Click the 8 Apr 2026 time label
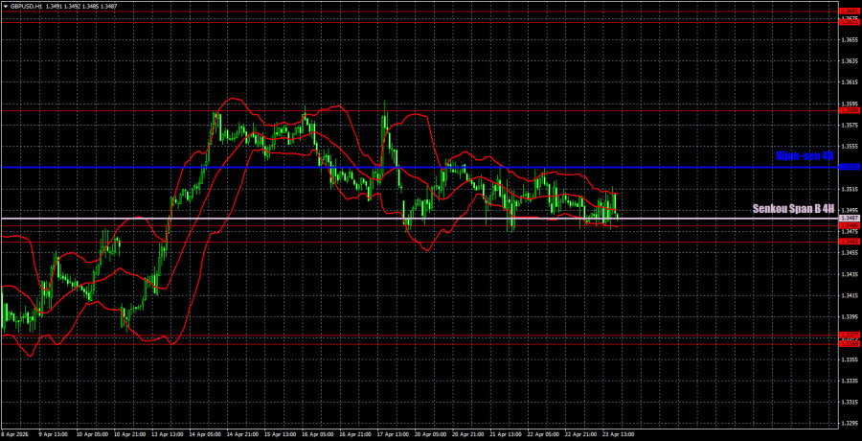The image size is (862, 441). [x=14, y=434]
